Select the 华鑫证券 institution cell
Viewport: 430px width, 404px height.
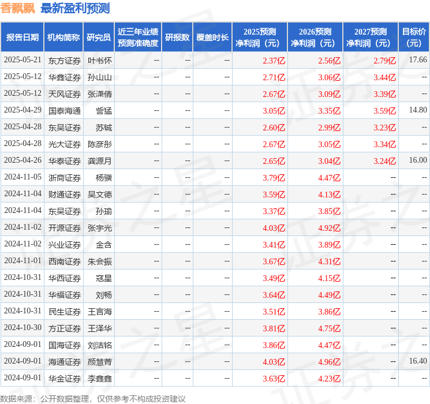tap(65, 77)
